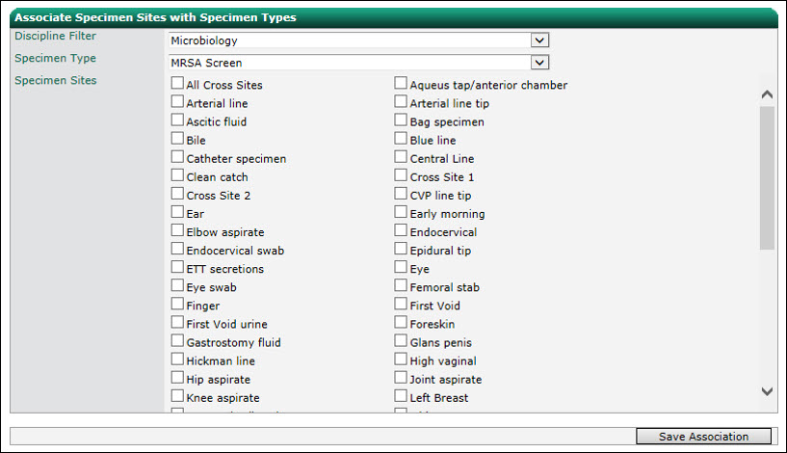Check the Endocervical checkbox

pyautogui.click(x=401, y=230)
